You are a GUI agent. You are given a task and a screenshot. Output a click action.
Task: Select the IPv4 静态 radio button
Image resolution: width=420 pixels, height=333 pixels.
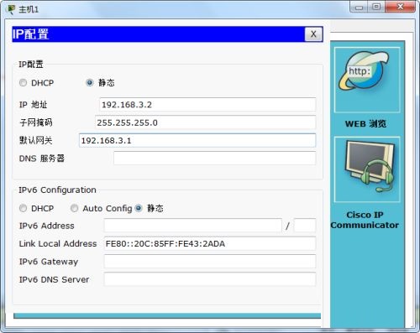(90, 83)
